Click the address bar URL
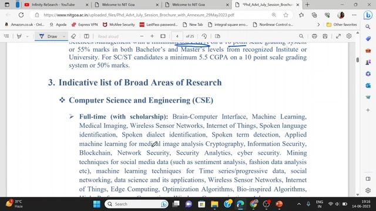Screen dimensions: 376x211 (139, 15)
